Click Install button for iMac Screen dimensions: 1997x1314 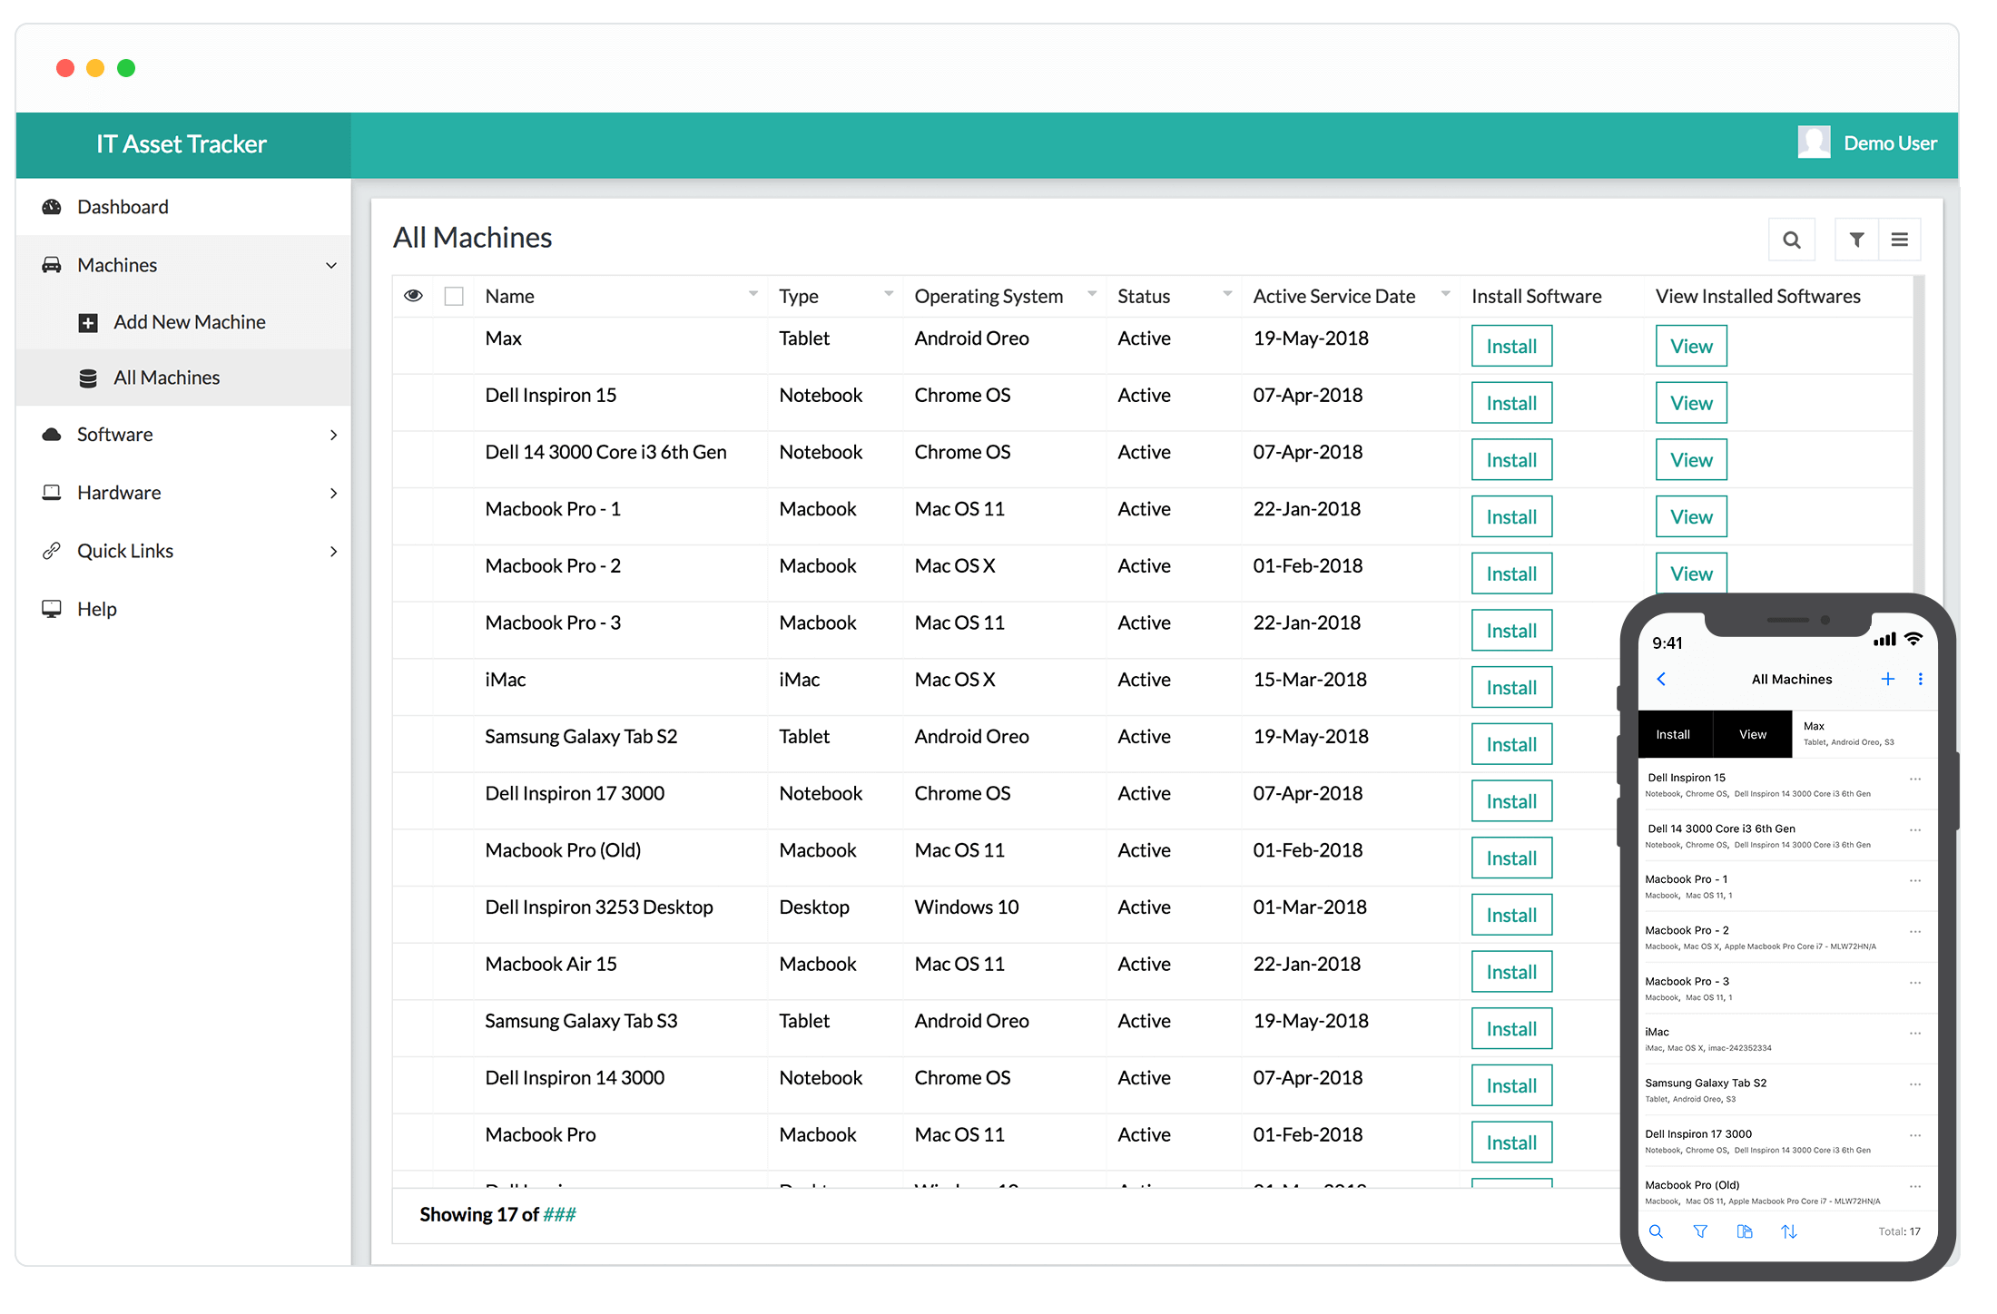1513,688
